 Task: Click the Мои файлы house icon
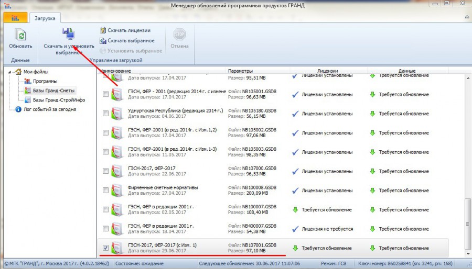tap(18, 72)
